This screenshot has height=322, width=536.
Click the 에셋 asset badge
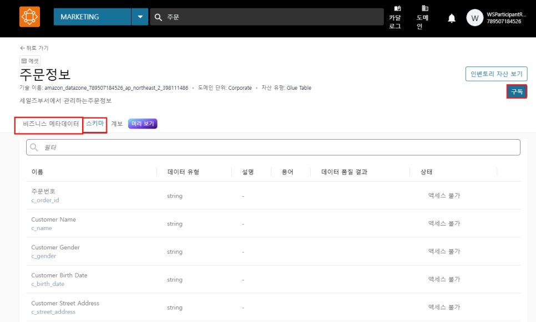click(30, 61)
